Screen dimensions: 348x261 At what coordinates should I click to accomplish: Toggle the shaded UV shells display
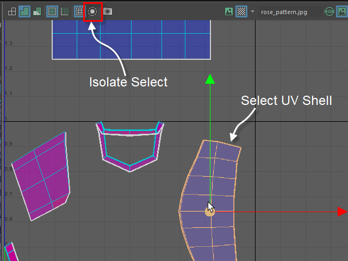(x=24, y=11)
